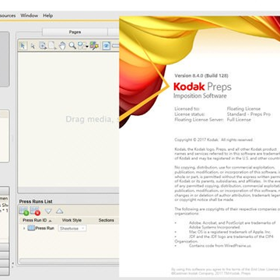Image resolution: width=280 pixels, height=280 pixels.
Task: Click 'Standard - Preps Pro' license status
Action: [249, 114]
